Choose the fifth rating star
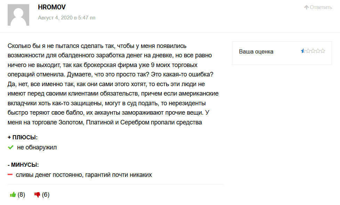Image resolution: width=340 pixels, height=205 pixels. 323,51
